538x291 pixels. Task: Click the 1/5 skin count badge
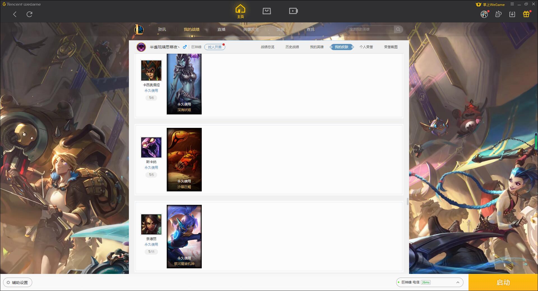[151, 175]
